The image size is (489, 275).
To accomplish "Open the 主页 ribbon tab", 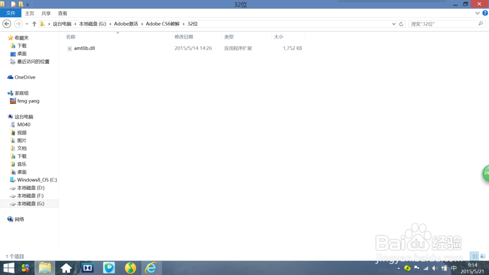I will click(29, 13).
